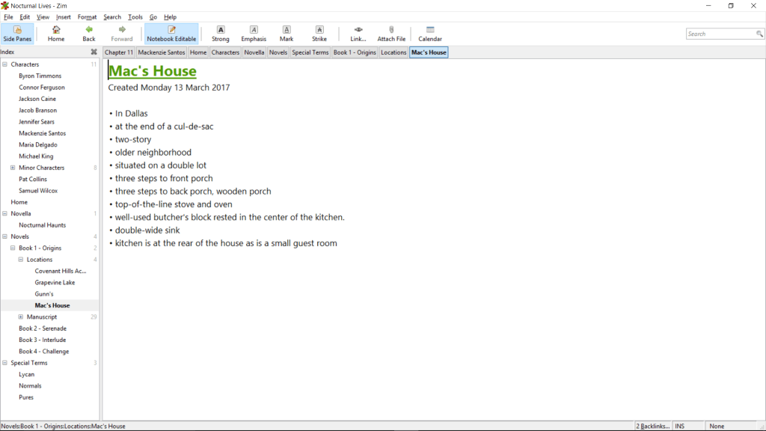Toggle the Side Panes button
Viewport: 766px width, 431px height.
coord(17,34)
